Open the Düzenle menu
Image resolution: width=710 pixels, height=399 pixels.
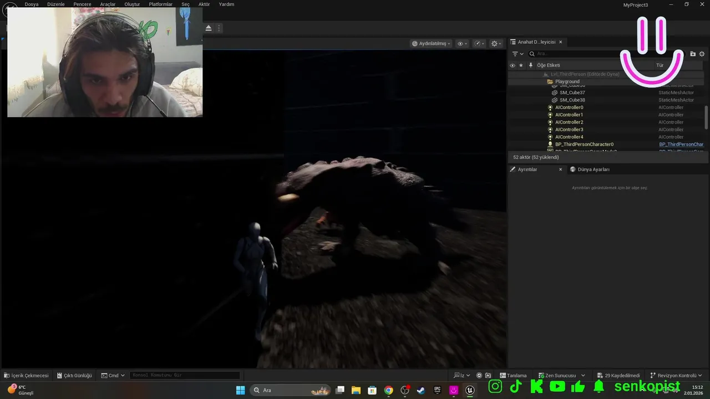[56, 4]
